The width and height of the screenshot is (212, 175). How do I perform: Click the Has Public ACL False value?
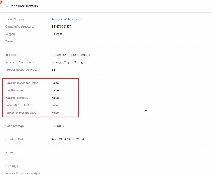(x=55, y=90)
